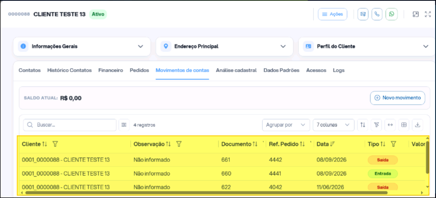436x198 pixels.
Task: Switch to the Contatos tab
Action: (x=30, y=70)
